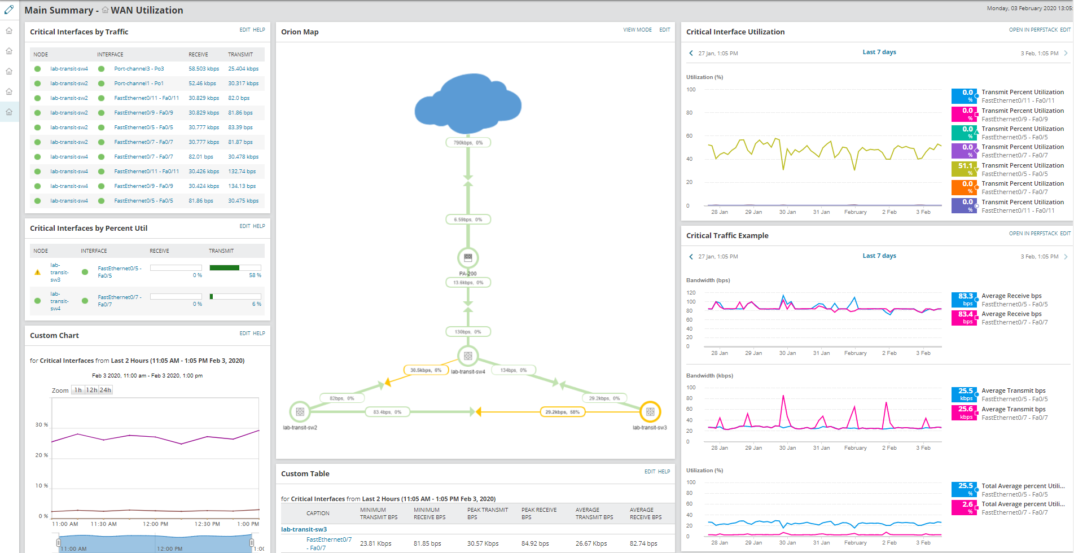
Task: Select the lab-transit-sw4 node icon on map
Action: click(x=468, y=356)
